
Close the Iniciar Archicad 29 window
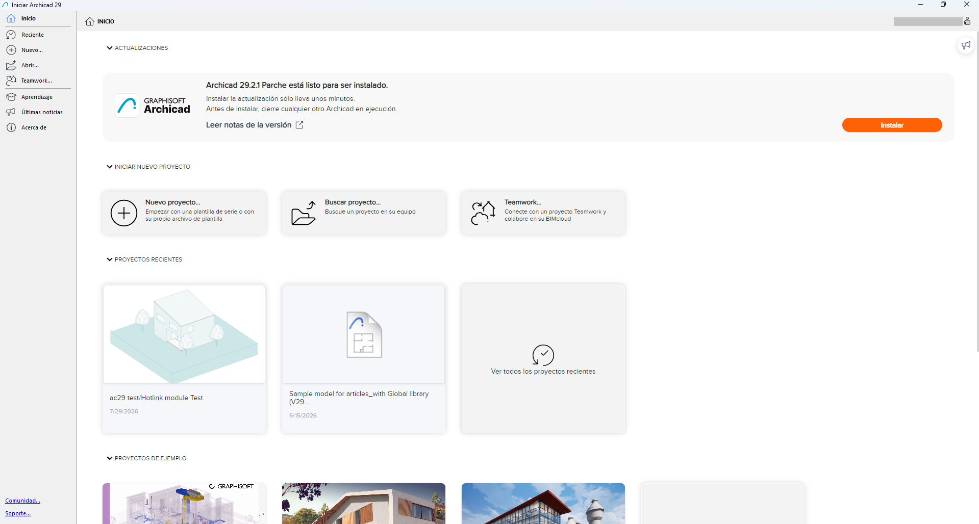point(967,5)
